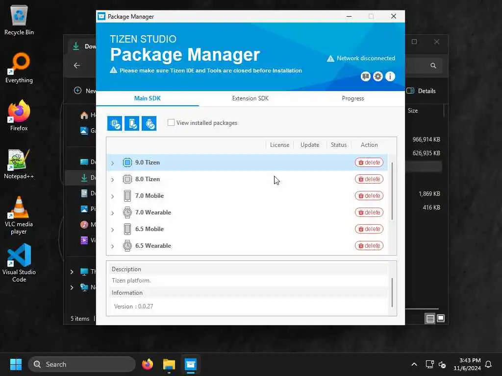Delete the 8.0 Tizen package
Screen dimensions: 502x376
coord(369,179)
